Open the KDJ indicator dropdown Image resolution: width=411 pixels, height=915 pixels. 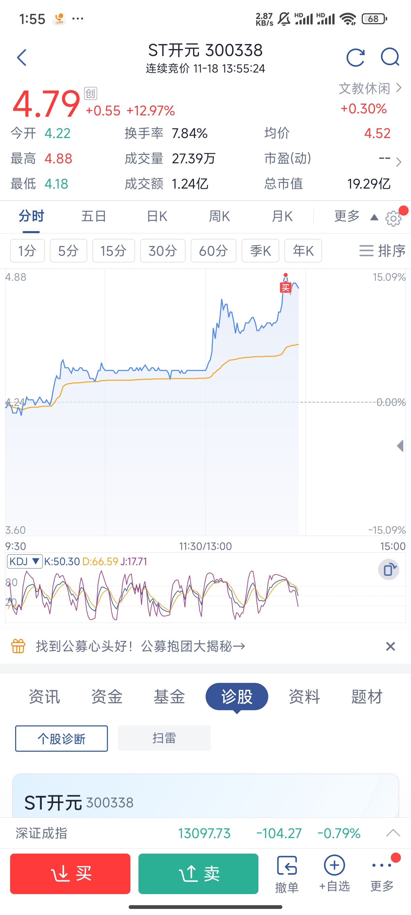click(25, 561)
